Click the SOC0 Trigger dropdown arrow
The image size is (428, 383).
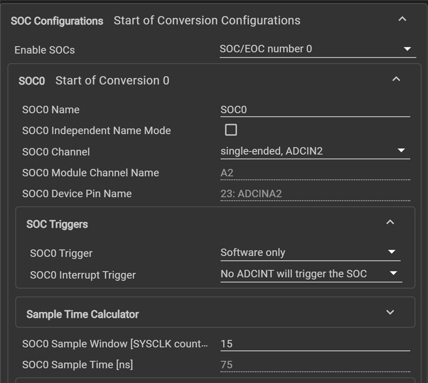[392, 252]
